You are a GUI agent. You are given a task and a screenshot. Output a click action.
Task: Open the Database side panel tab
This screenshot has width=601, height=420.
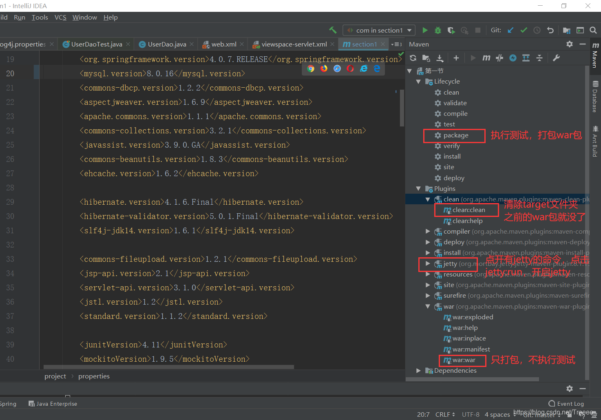595,96
